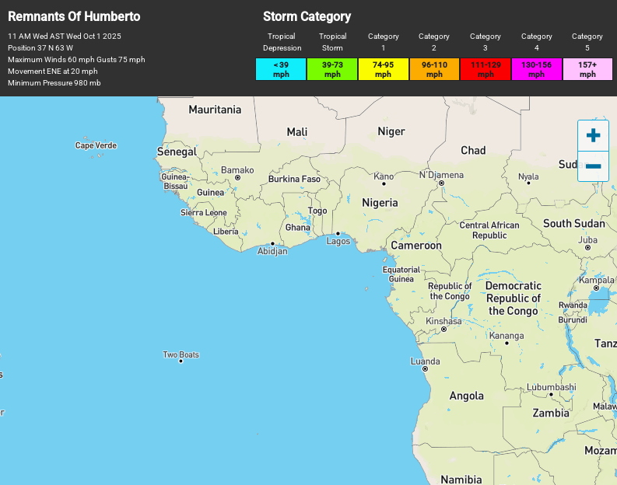Click the Nigeria country label
Viewport: 617px width, 485px height.
[x=380, y=203]
